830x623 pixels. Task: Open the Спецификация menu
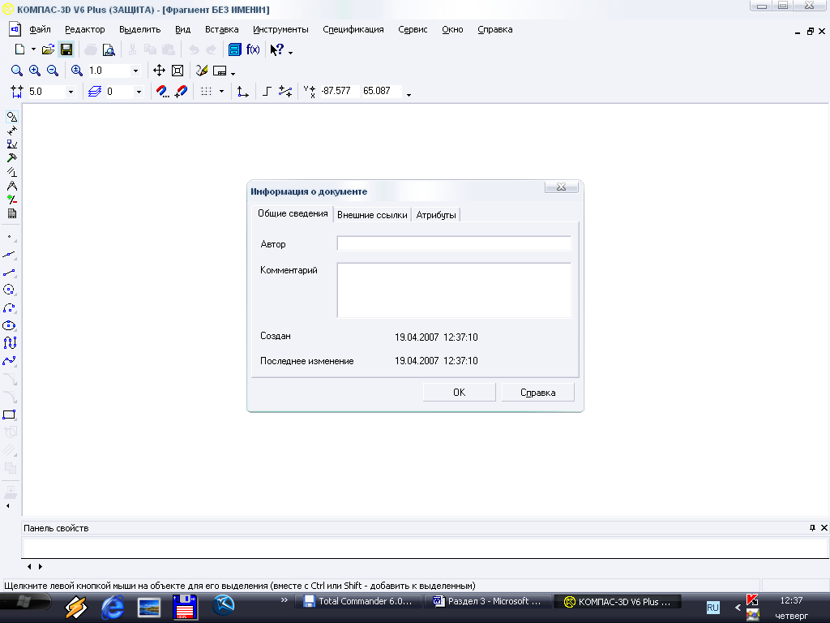tap(353, 30)
